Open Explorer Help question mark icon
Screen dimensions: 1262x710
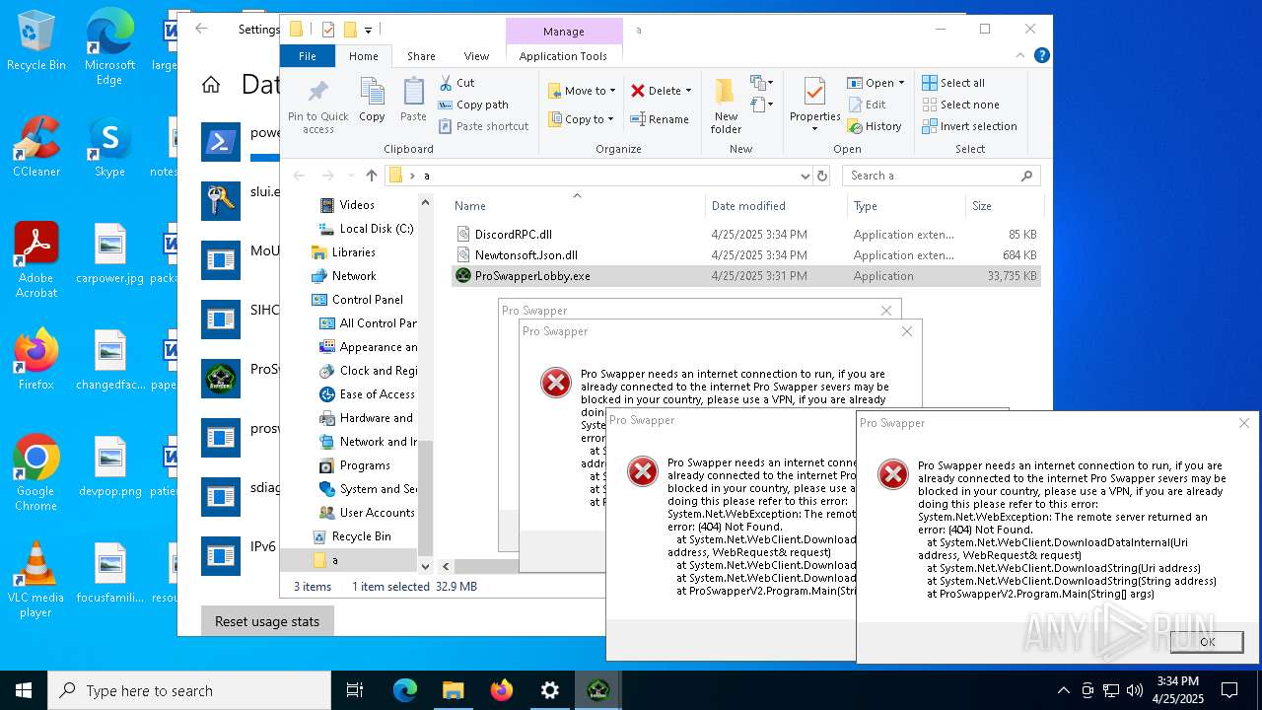[x=1041, y=56]
